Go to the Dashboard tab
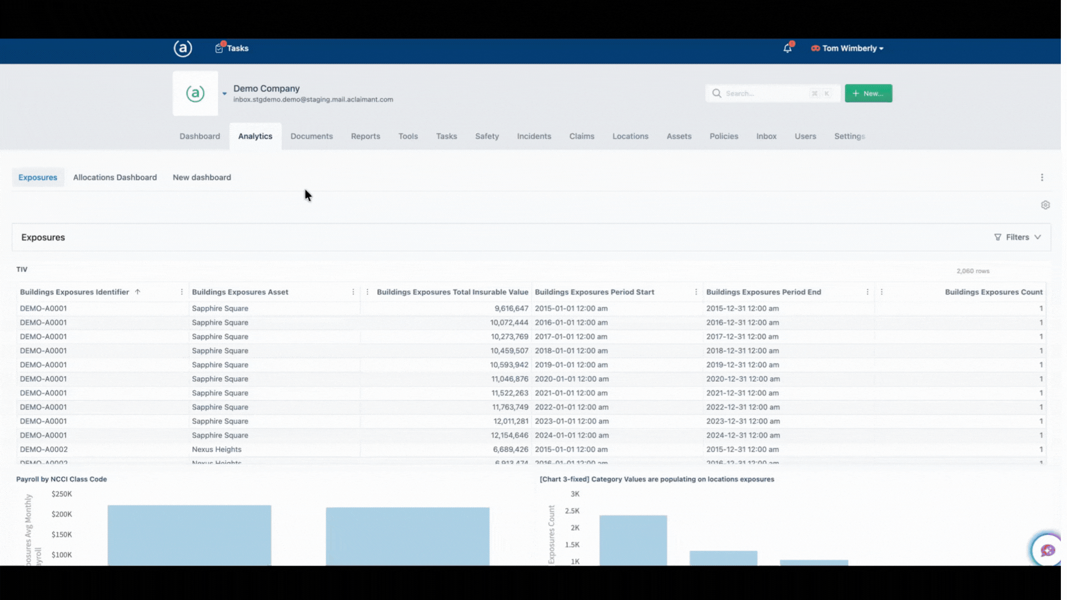The height and width of the screenshot is (600, 1067). (x=200, y=136)
